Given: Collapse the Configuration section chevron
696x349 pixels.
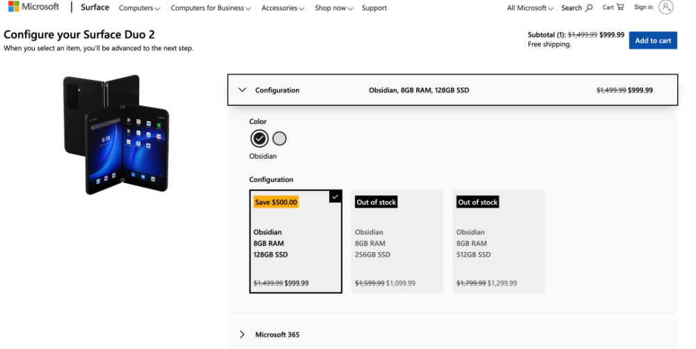Looking at the screenshot, I should click(242, 90).
